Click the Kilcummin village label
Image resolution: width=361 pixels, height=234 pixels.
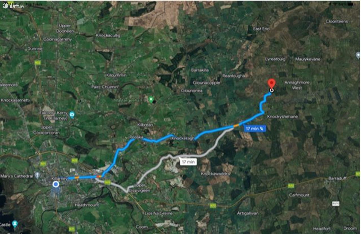(x=116, y=75)
